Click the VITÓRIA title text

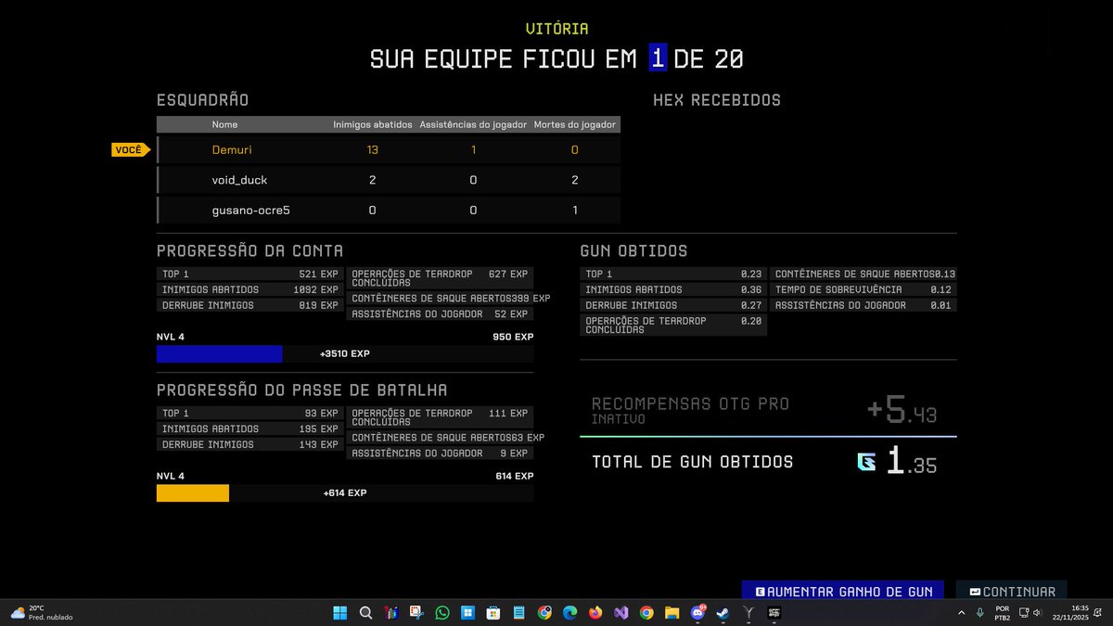click(x=556, y=29)
